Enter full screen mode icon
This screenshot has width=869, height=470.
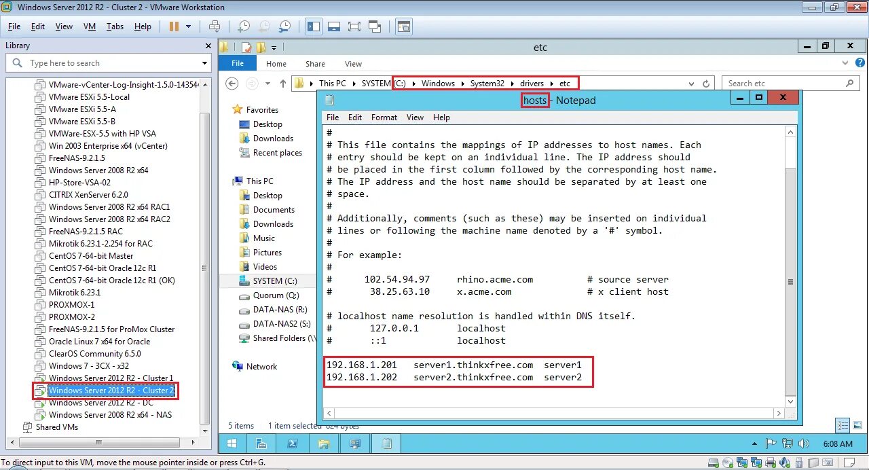[x=354, y=26]
